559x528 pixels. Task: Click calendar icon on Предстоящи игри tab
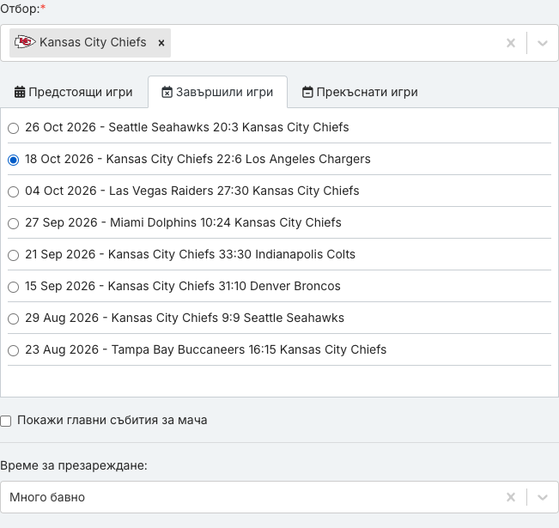click(x=20, y=92)
